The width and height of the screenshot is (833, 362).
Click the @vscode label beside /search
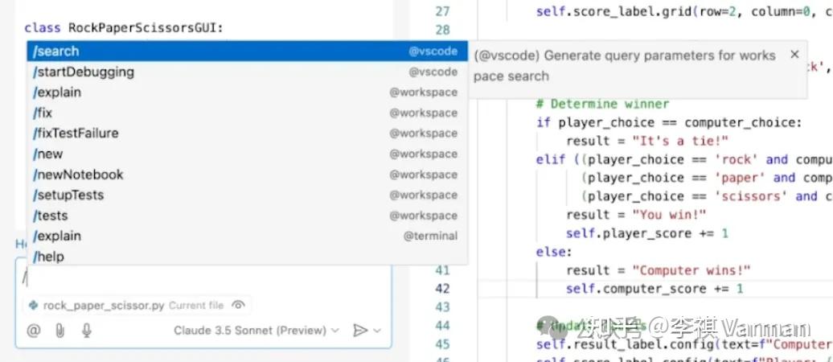pyautogui.click(x=433, y=51)
